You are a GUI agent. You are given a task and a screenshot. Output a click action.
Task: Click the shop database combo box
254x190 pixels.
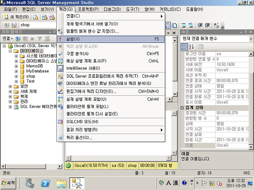pos(38,25)
